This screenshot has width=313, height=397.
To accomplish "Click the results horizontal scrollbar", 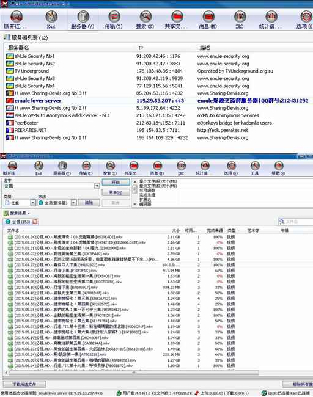I will 134,373.
